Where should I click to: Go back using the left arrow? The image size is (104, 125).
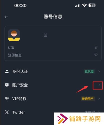click(6, 17)
